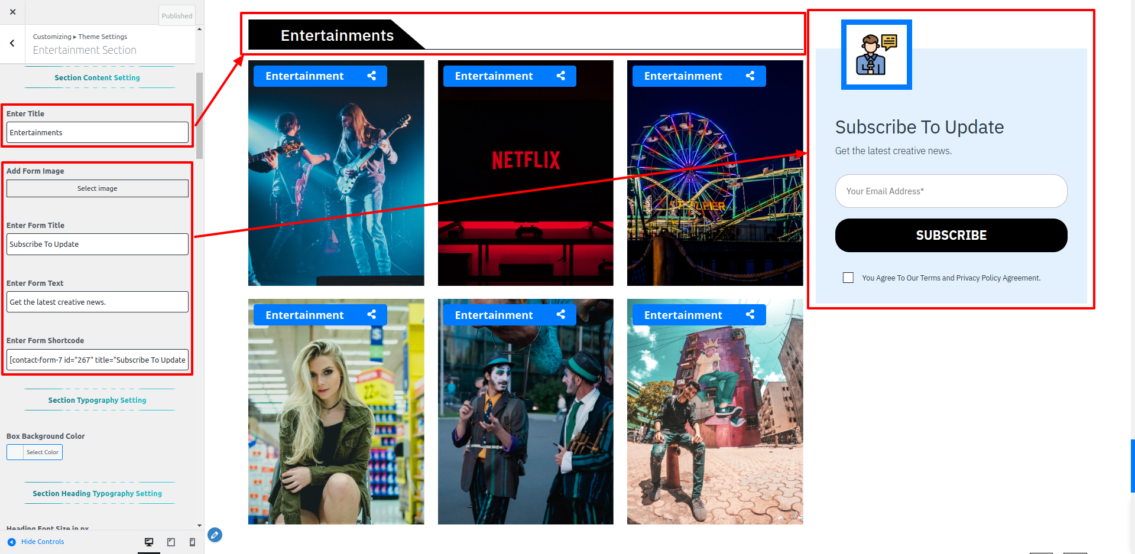Click the Enter Form Shortcode input field

click(98, 360)
